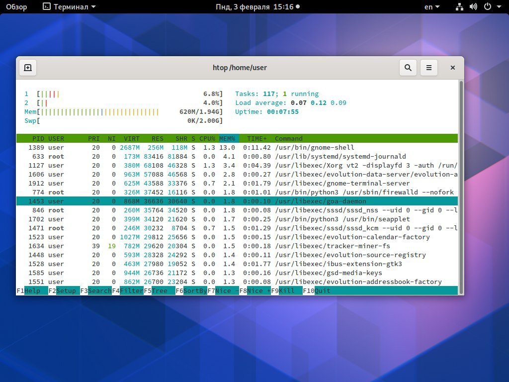Click F8 Nice + in htop footer
This screenshot has height=382, width=509.
(255, 290)
